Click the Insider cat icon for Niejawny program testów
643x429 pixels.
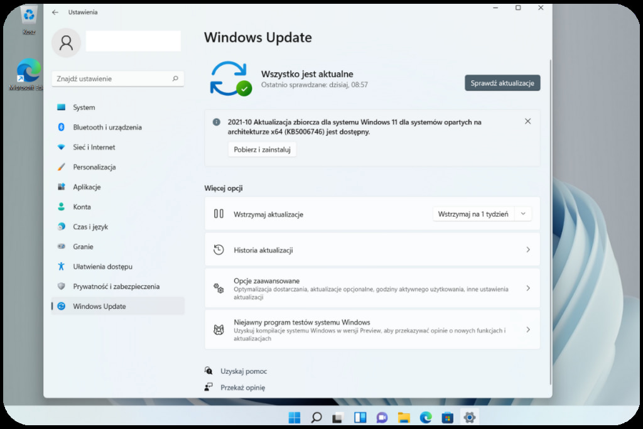click(x=219, y=330)
